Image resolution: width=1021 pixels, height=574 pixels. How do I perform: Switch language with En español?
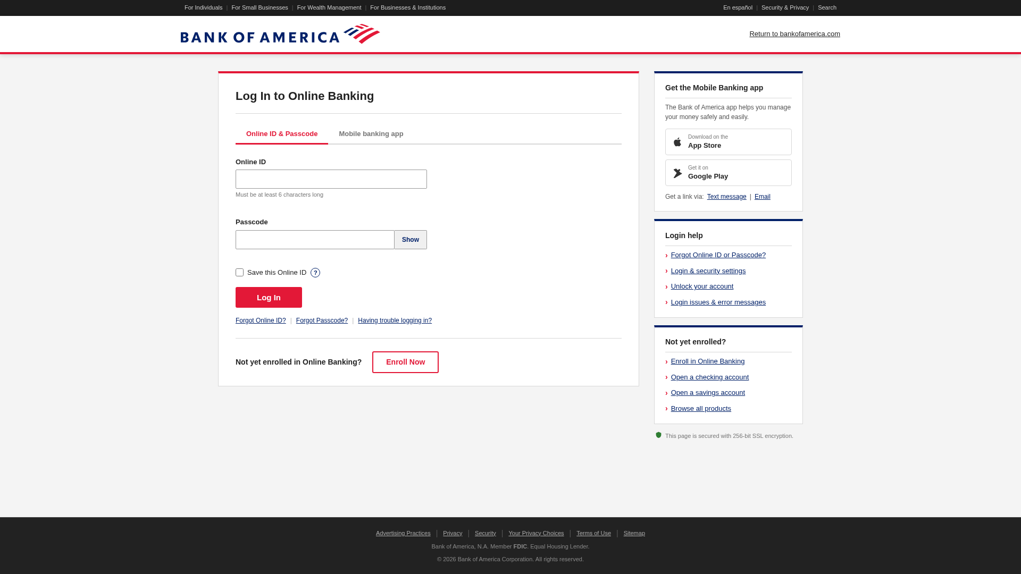[738, 8]
